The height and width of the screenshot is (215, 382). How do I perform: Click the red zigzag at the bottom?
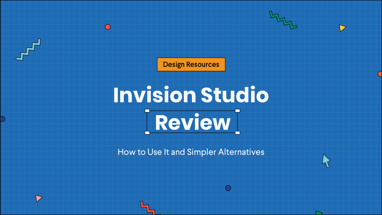tap(147, 208)
